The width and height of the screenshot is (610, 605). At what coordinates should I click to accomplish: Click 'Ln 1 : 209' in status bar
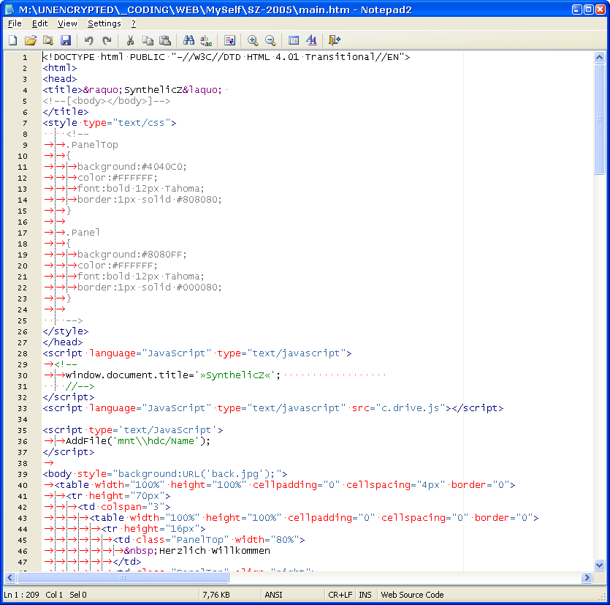(x=21, y=595)
